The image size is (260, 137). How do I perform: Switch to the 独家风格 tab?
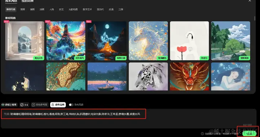(11, 1)
